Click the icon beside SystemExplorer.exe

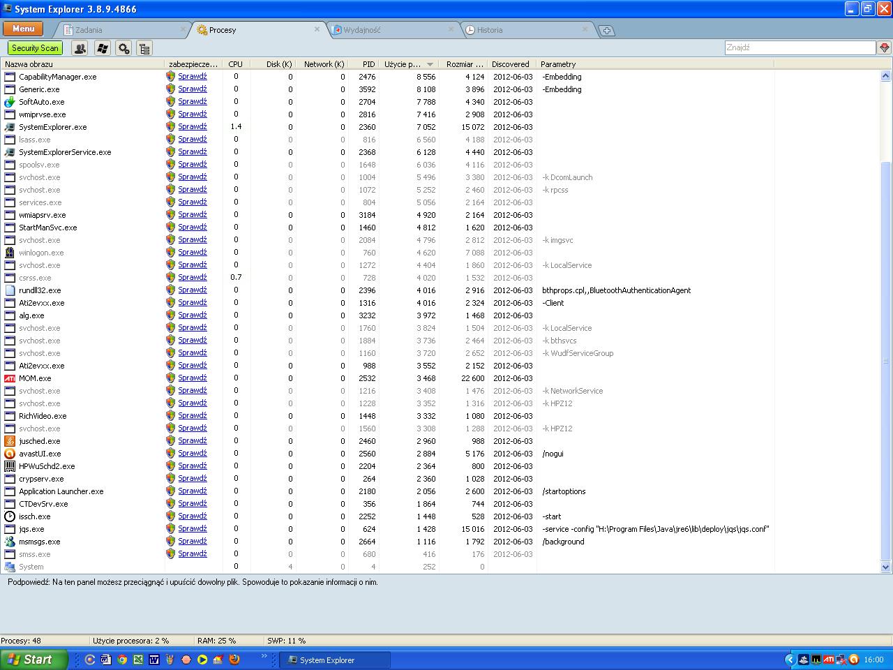10,127
